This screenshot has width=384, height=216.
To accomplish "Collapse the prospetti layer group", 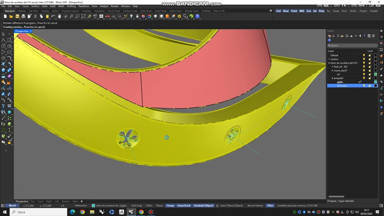I will [332, 78].
